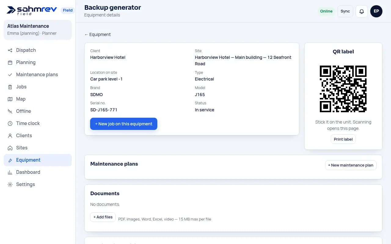Click the type value Electrical

pyautogui.click(x=204, y=79)
